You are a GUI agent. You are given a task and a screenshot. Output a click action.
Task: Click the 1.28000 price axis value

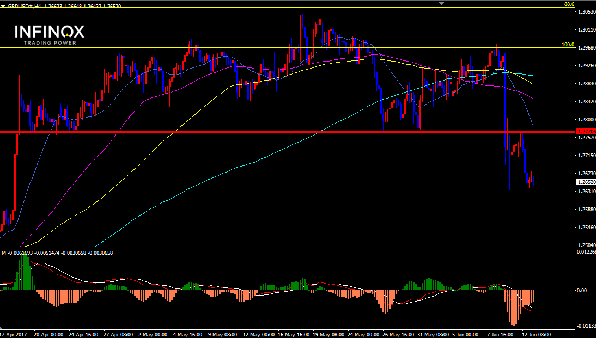587,119
